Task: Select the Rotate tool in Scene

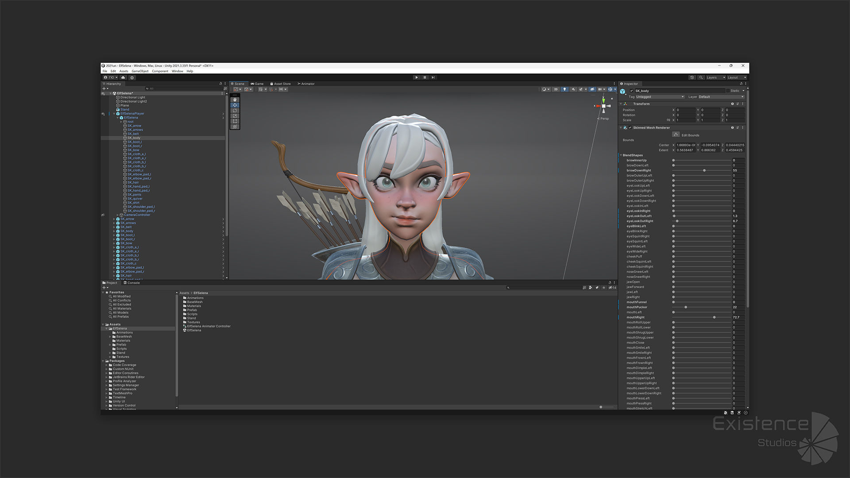Action: pyautogui.click(x=235, y=111)
